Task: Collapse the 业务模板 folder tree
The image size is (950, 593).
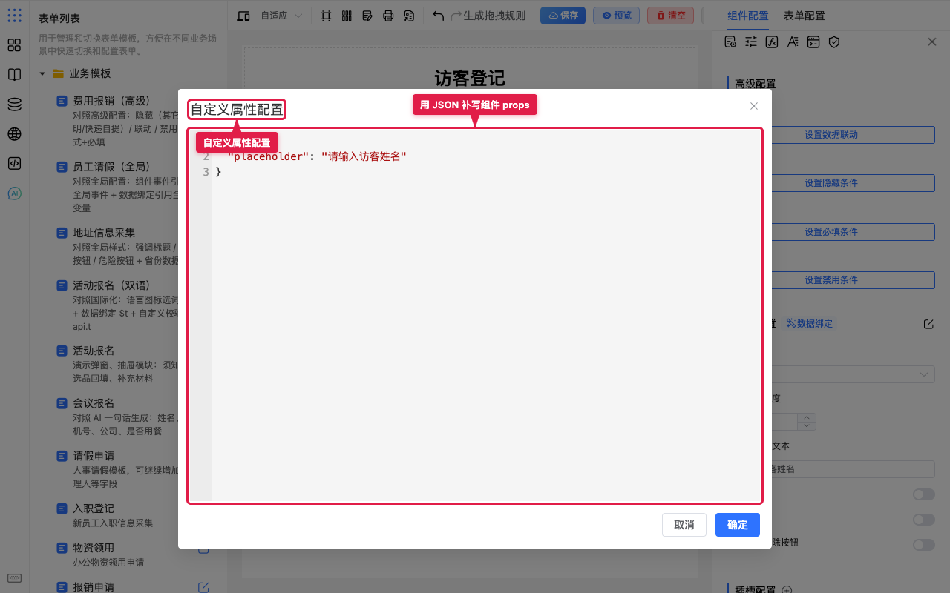Action: tap(42, 73)
